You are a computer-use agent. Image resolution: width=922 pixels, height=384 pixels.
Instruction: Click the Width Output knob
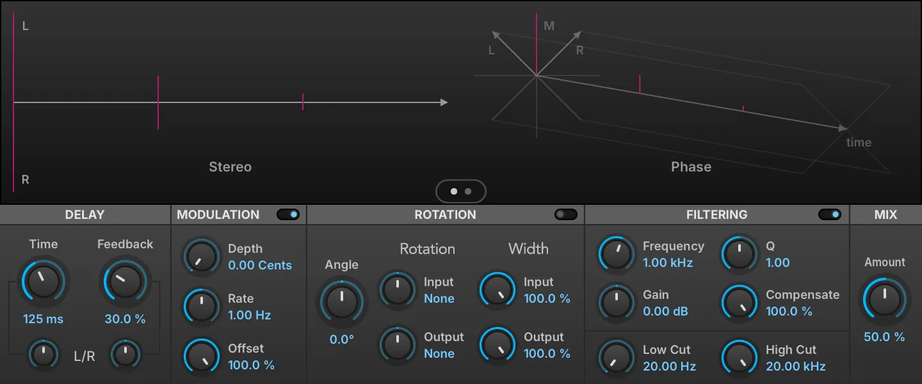point(497,345)
